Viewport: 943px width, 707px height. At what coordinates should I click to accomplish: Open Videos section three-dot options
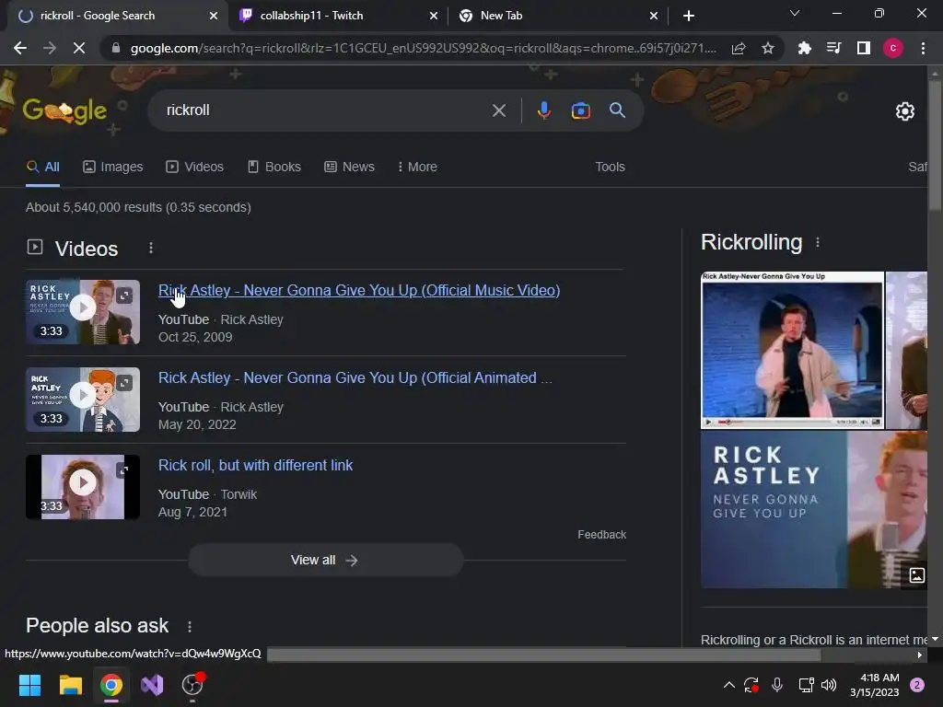(x=151, y=248)
